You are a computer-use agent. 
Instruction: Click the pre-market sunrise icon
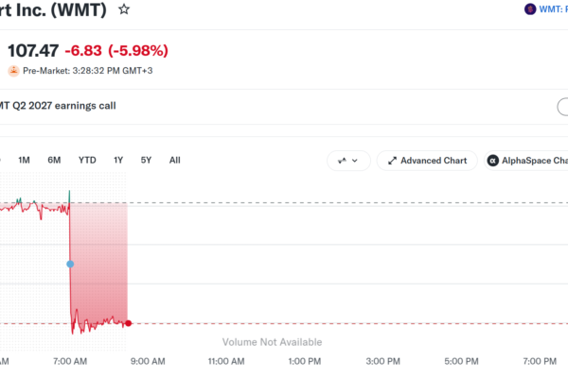click(x=13, y=71)
